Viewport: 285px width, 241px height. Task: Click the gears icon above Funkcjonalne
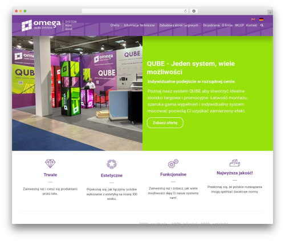point(173,164)
